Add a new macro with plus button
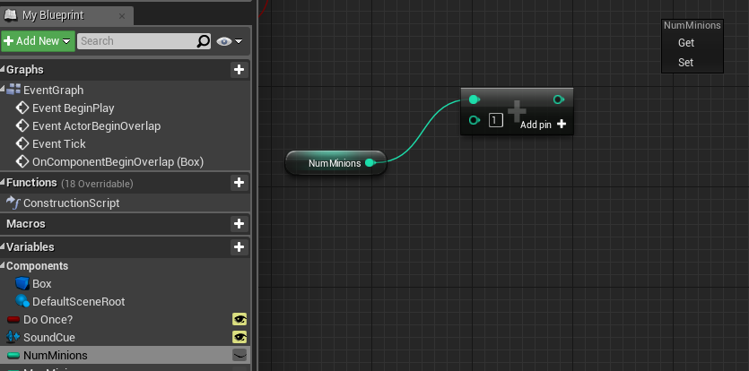The height and width of the screenshot is (371, 749). pyautogui.click(x=239, y=223)
